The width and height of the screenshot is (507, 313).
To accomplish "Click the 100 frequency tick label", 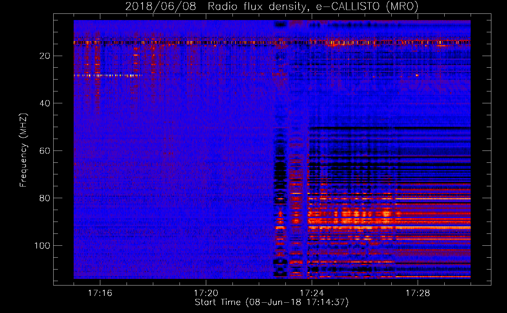I will click(42, 246).
